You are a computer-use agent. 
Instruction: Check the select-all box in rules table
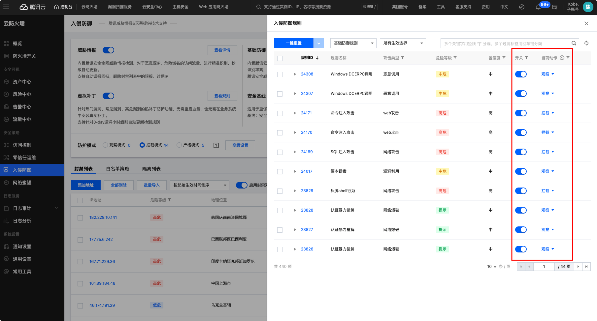coord(280,58)
